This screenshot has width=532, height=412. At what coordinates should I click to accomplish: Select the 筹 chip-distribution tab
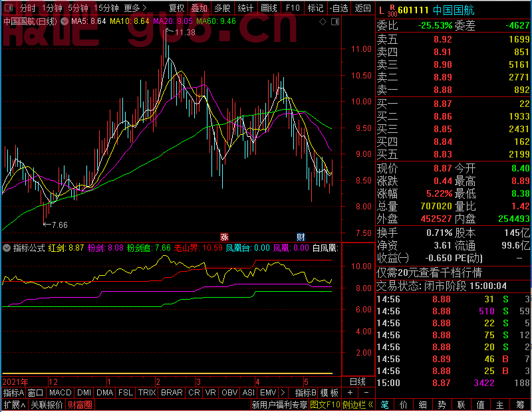(520, 405)
